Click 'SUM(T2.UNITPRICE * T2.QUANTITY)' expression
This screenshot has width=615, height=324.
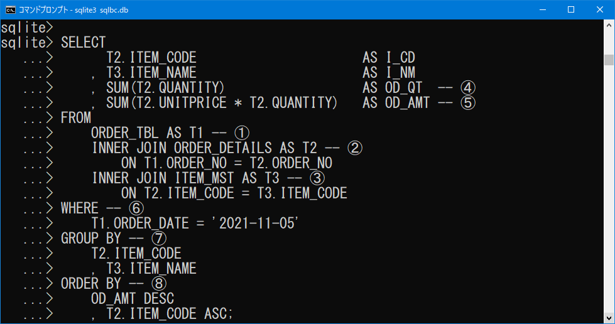[222, 103]
